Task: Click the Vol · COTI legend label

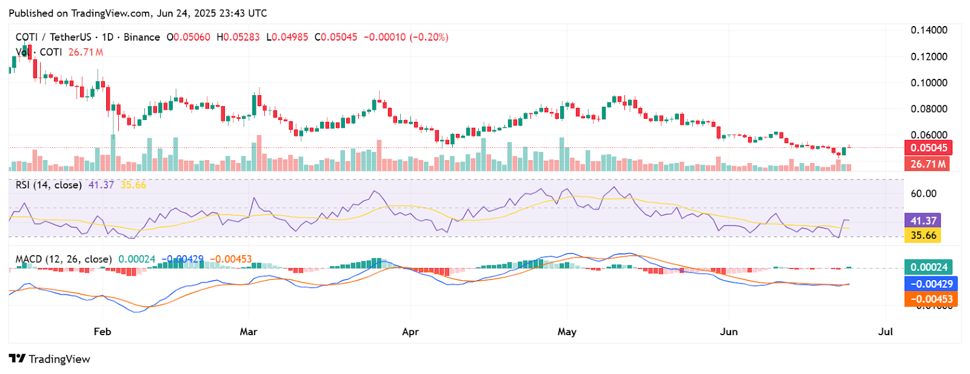Action: click(x=39, y=52)
